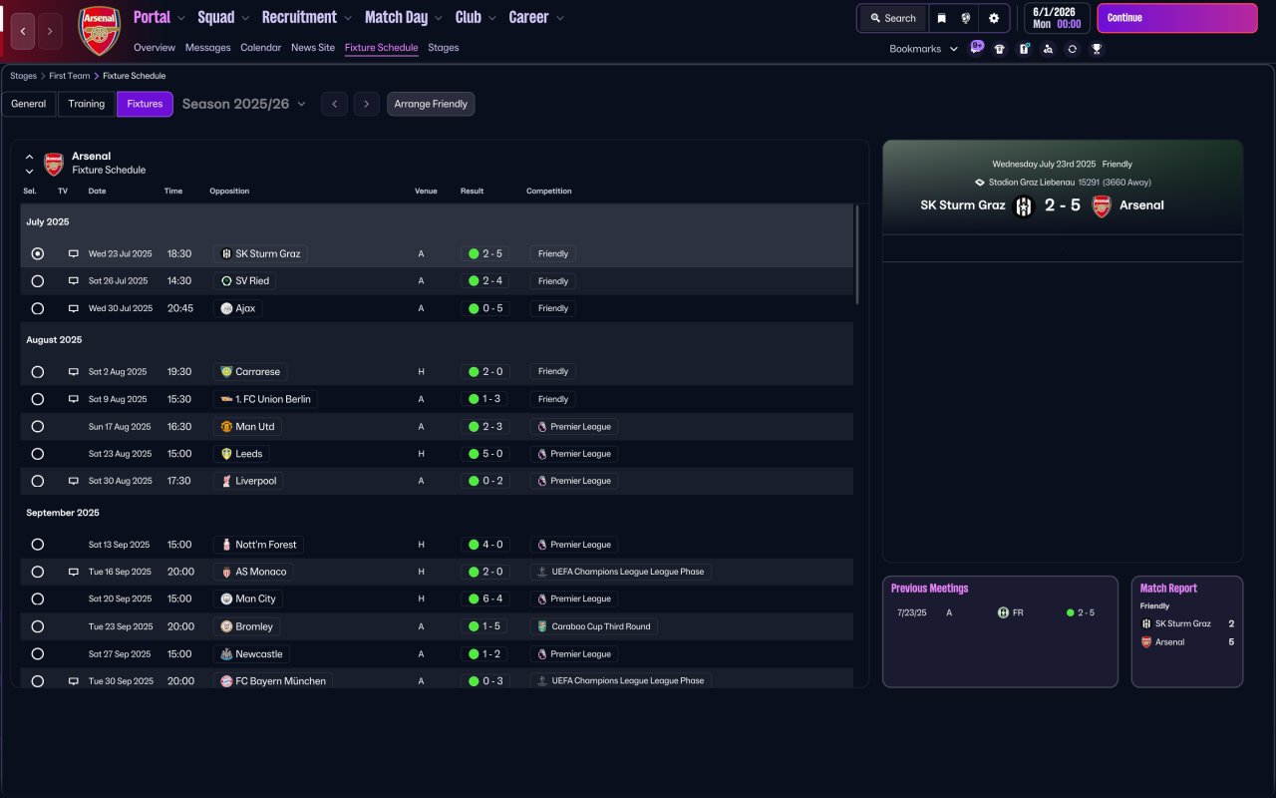Select the 1. FC Union Berlin radio button
Image resolution: width=1276 pixels, height=798 pixels.
(x=38, y=399)
